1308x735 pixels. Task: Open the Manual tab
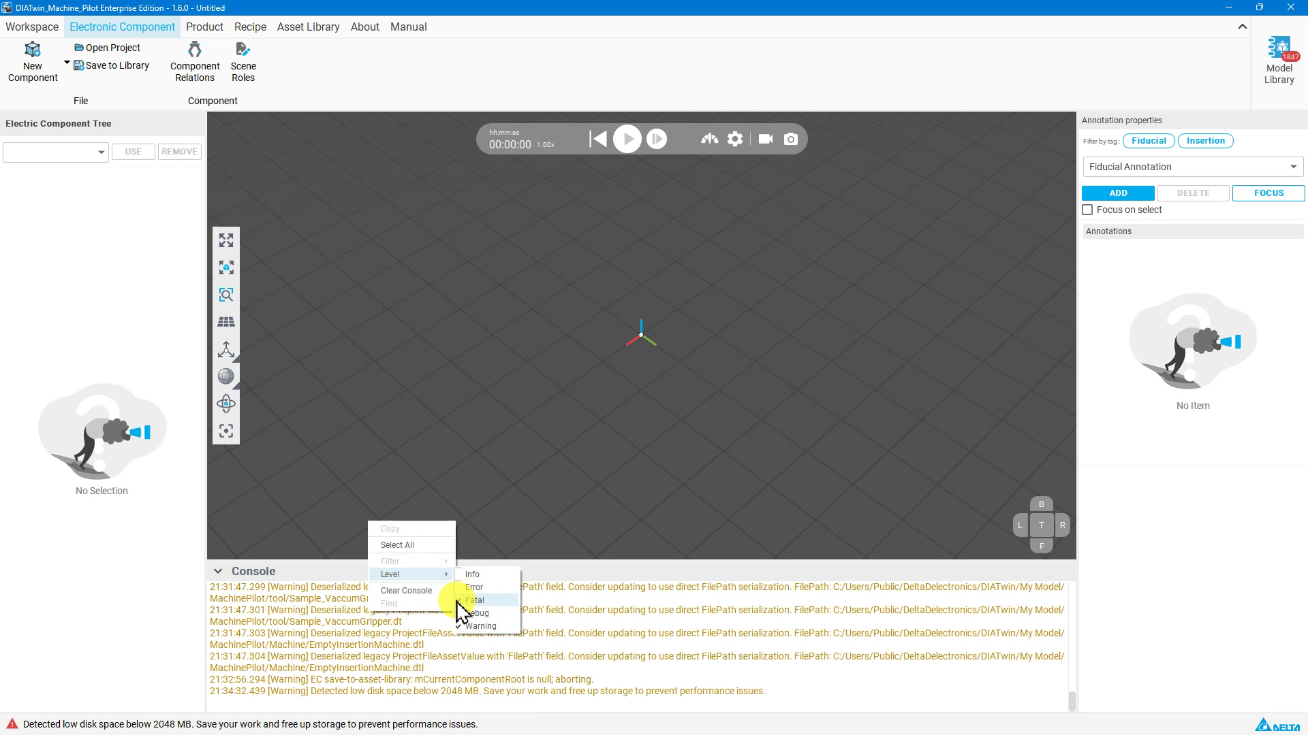click(x=408, y=27)
